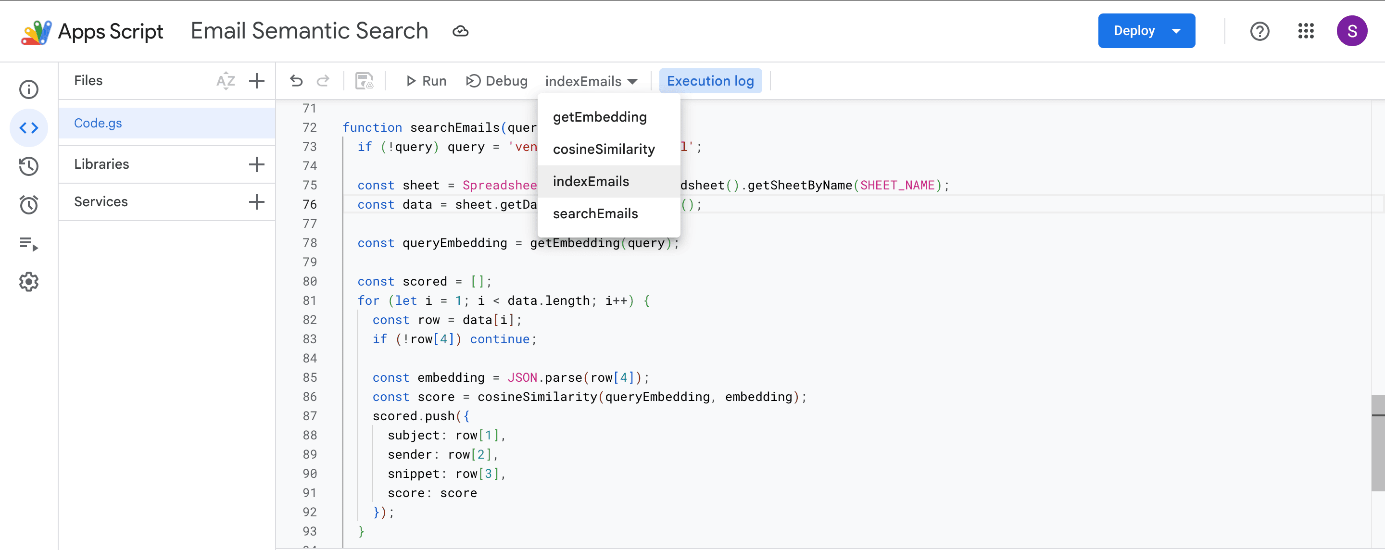Screen dimensions: 1385x550
Task: Click 'JSON.parse(row[4])' on line 85
Action: point(574,377)
